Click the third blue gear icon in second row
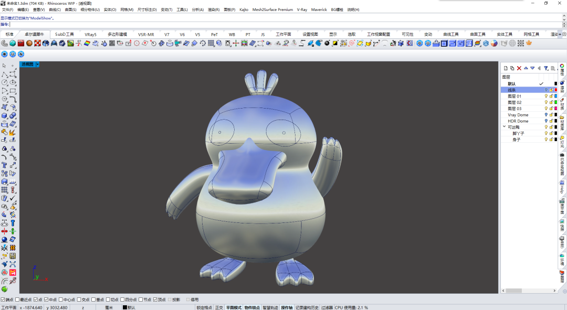Image resolution: width=567 pixels, height=310 pixels. (21, 54)
